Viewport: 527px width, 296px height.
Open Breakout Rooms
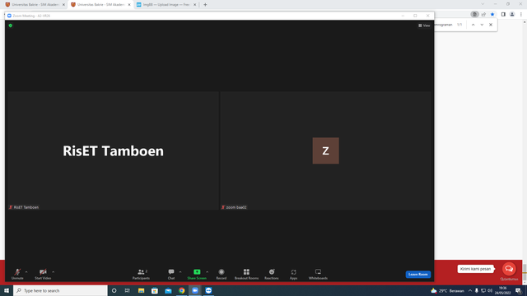click(246, 274)
